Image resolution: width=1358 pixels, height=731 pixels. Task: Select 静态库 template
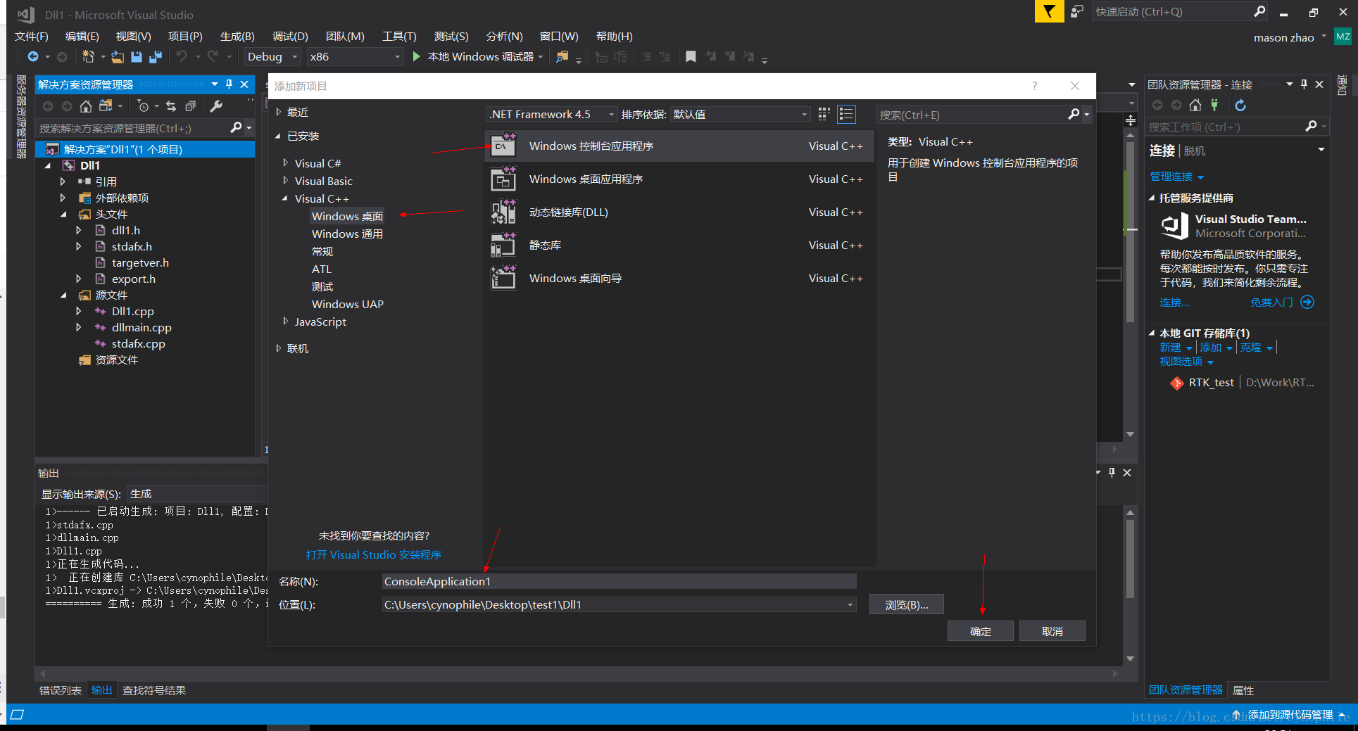[679, 245]
